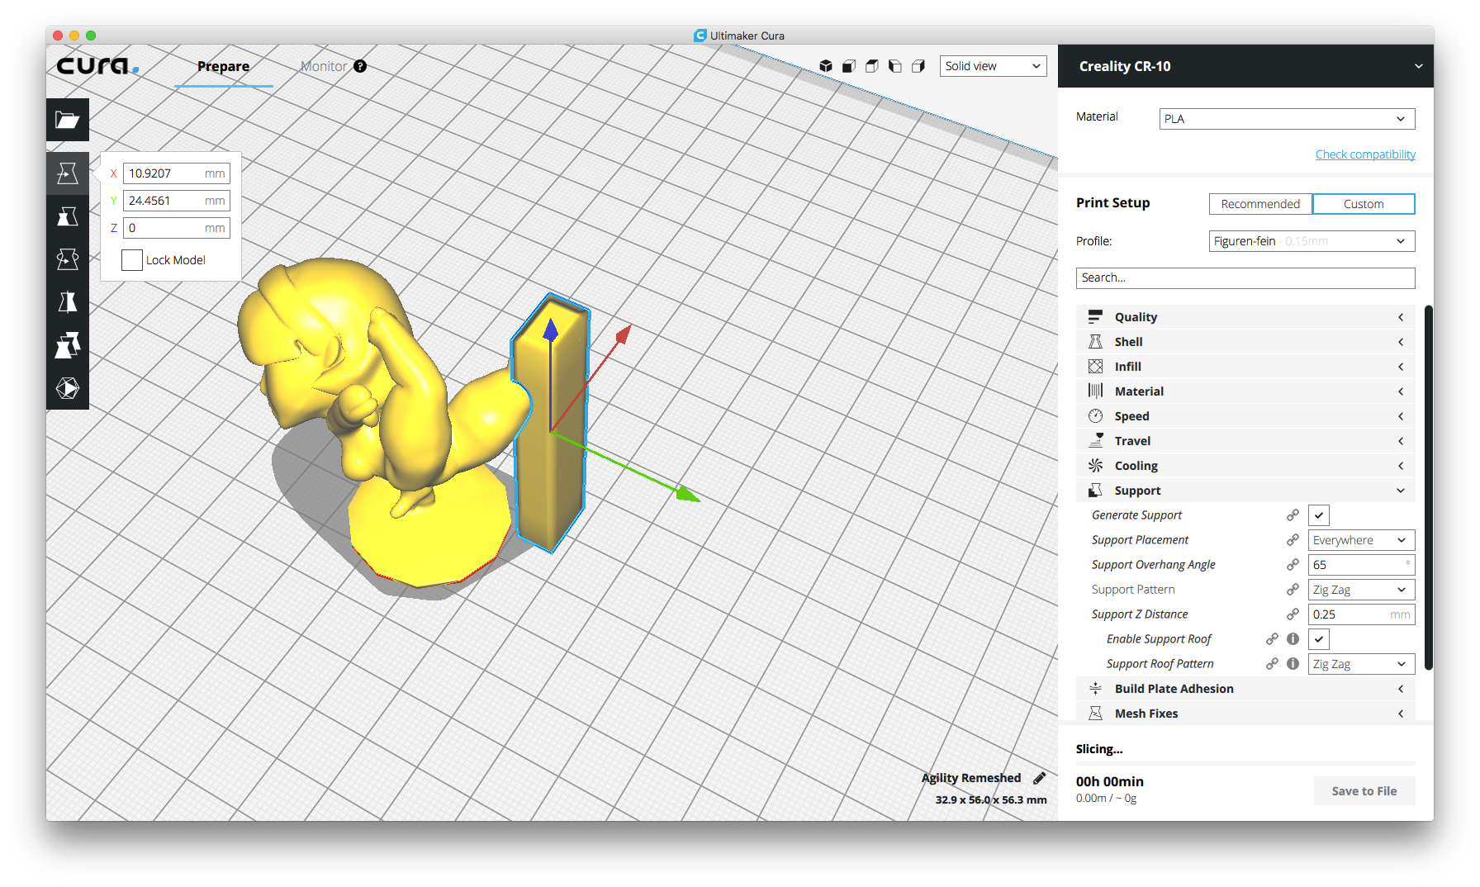Select the Prepare tab
This screenshot has height=887, width=1480.
223,66
